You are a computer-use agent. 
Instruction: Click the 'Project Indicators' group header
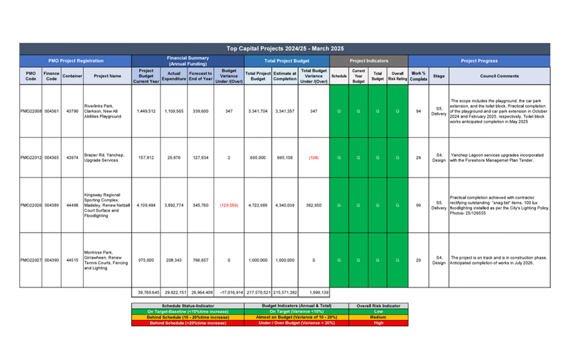(369, 61)
